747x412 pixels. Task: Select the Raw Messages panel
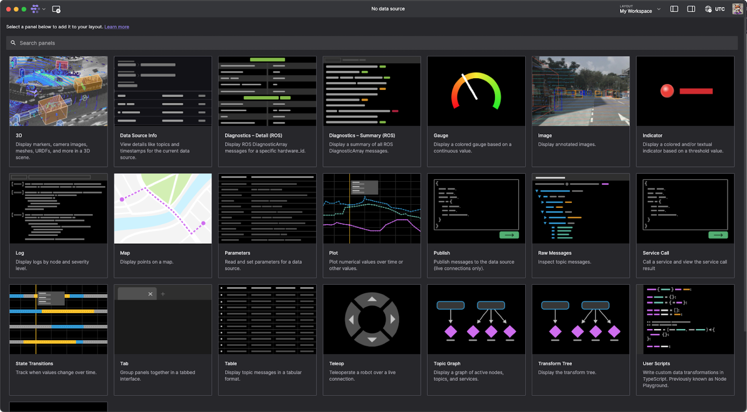(x=580, y=225)
